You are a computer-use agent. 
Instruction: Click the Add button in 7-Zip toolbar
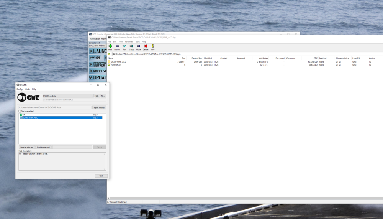click(x=110, y=48)
